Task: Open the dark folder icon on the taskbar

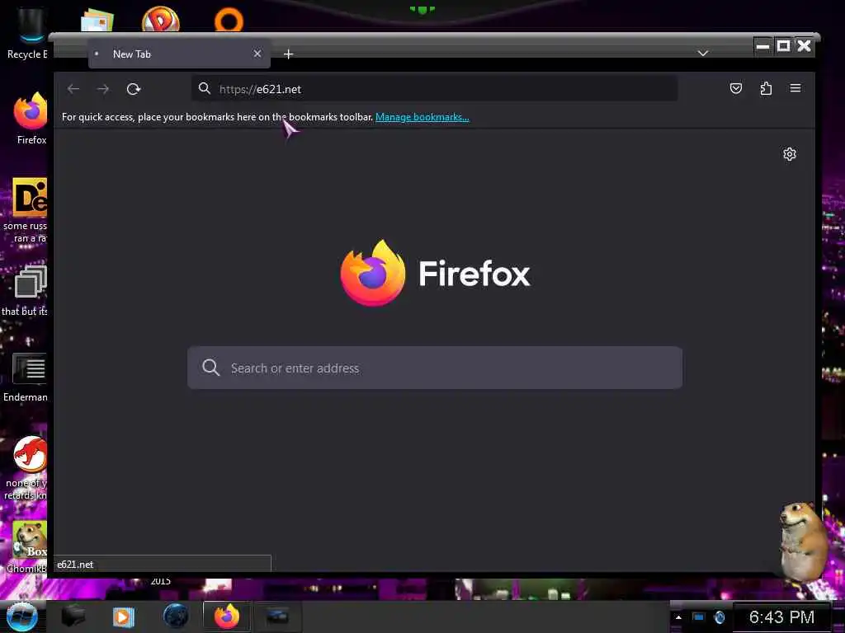Action: point(73,617)
